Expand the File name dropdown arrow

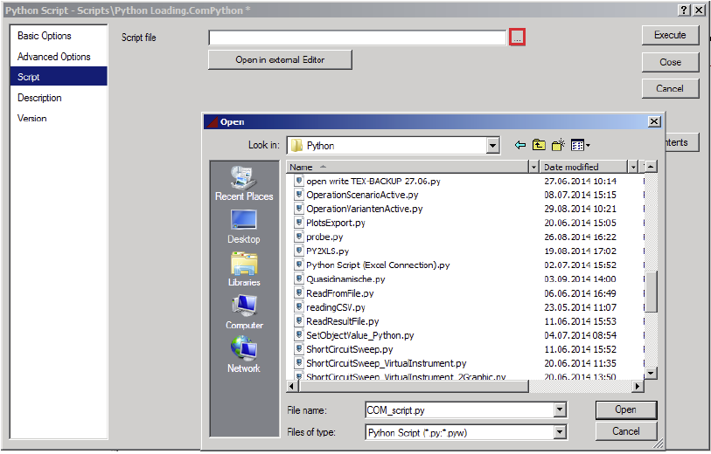[x=560, y=410]
